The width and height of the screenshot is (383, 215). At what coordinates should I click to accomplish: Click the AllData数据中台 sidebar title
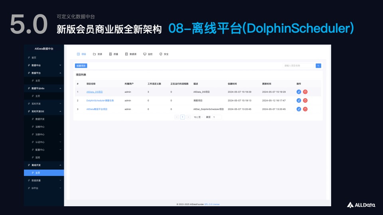click(44, 49)
